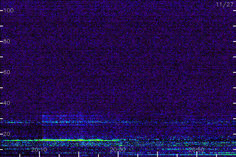Click the 20:50 time label
This screenshot has height=157, width=236.
coord(196,150)
